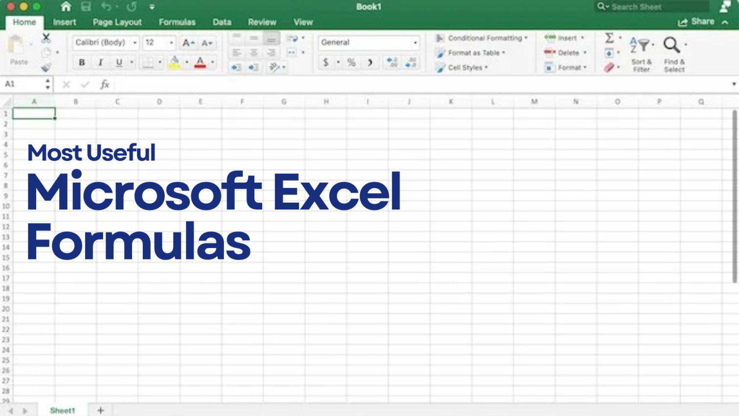Open the Number Format dropdown showing General
739x416 pixels.
pyautogui.click(x=368, y=43)
